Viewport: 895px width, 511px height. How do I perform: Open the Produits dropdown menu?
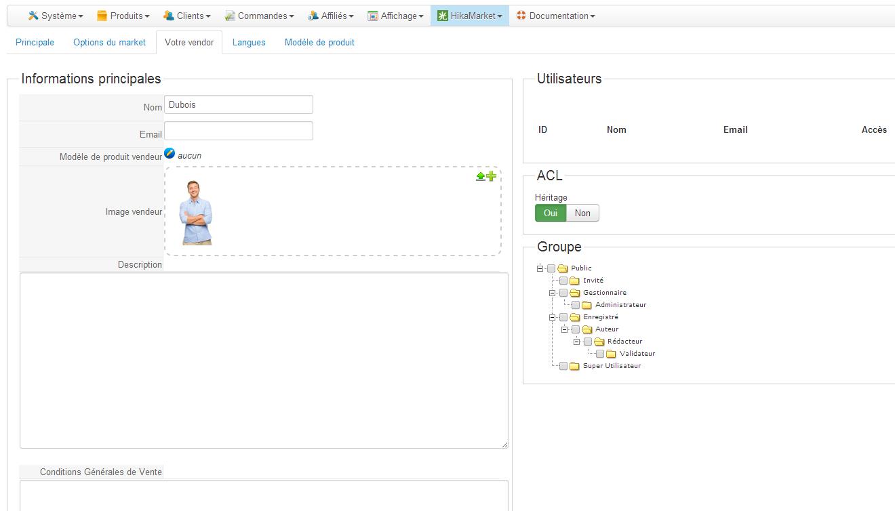pyautogui.click(x=123, y=16)
